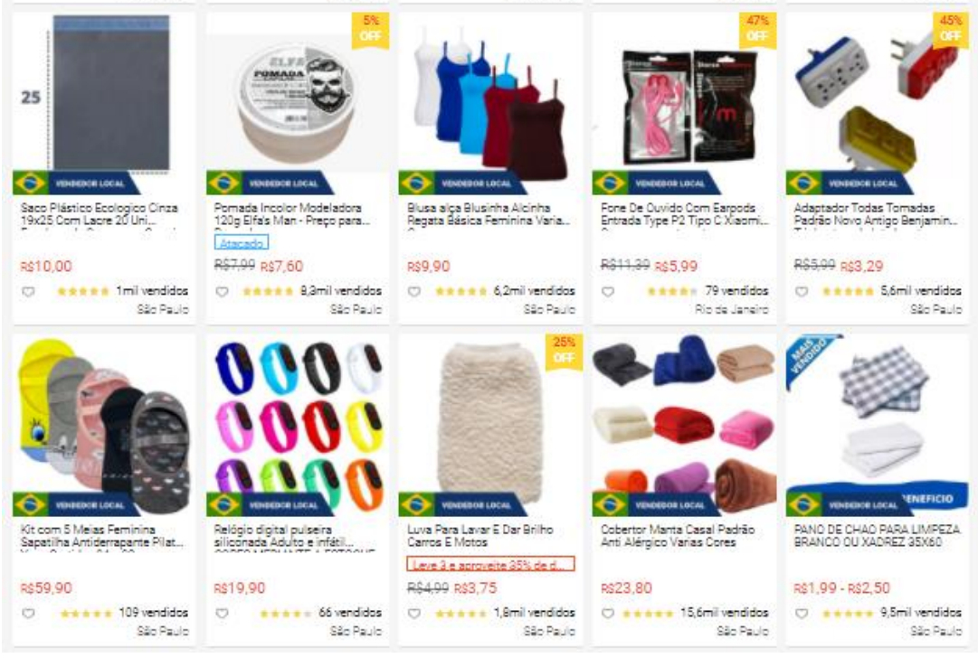978x658 pixels.
Task: Click heart icon for Relógio digital pulseira
Action: [x=222, y=613]
